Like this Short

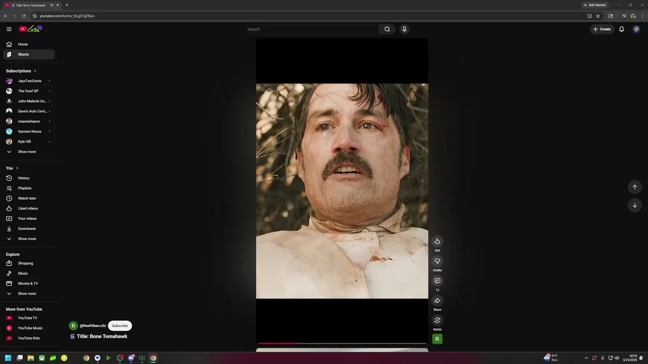tap(437, 241)
